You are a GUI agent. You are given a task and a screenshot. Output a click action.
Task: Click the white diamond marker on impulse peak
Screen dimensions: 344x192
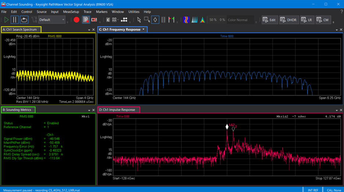[227, 127]
